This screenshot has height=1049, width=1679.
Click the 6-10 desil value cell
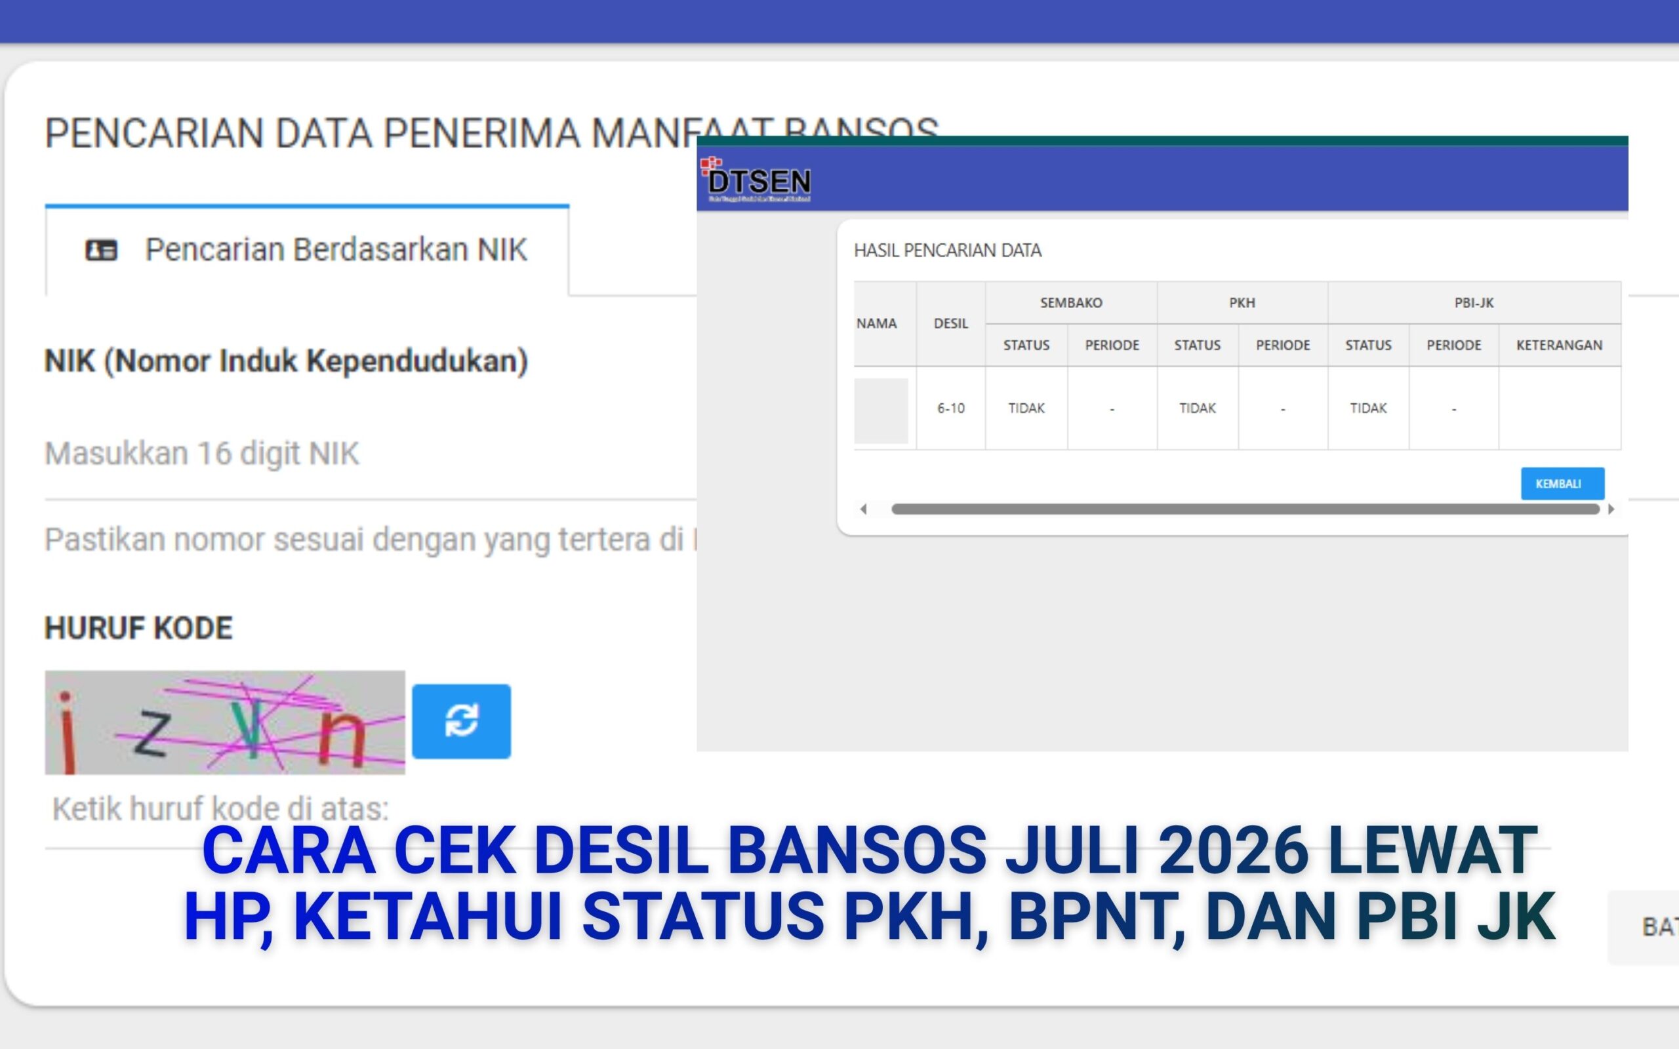point(950,408)
